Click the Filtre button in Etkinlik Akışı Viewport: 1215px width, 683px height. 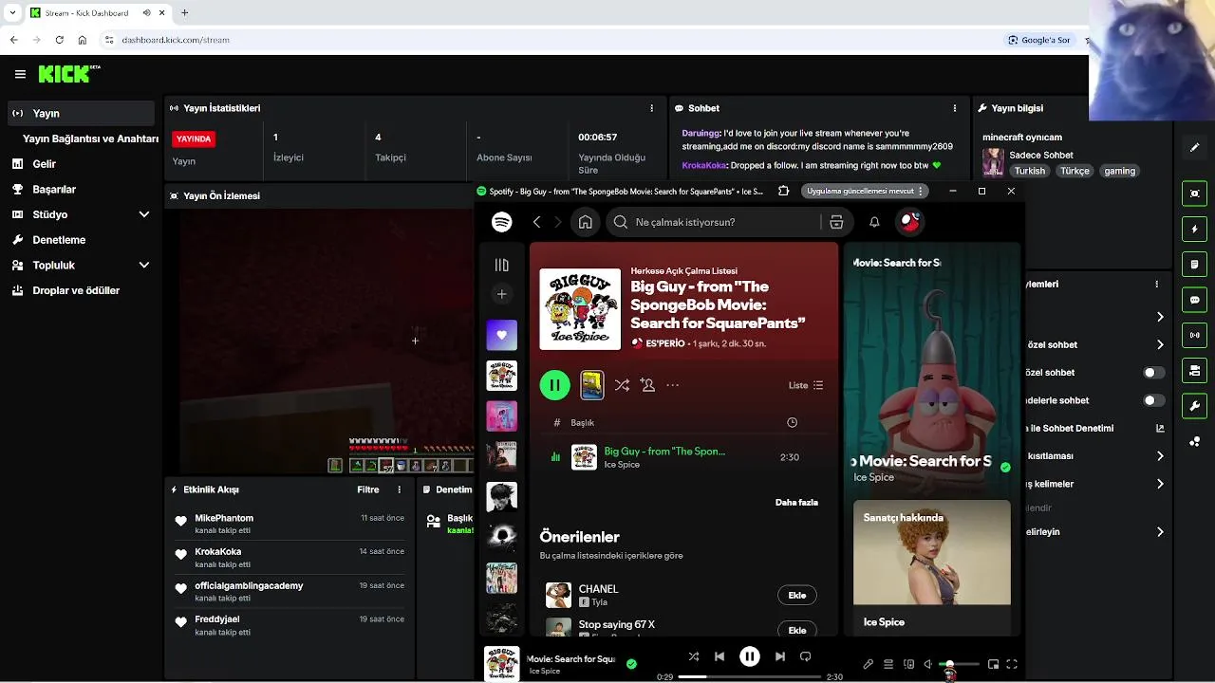[368, 489]
